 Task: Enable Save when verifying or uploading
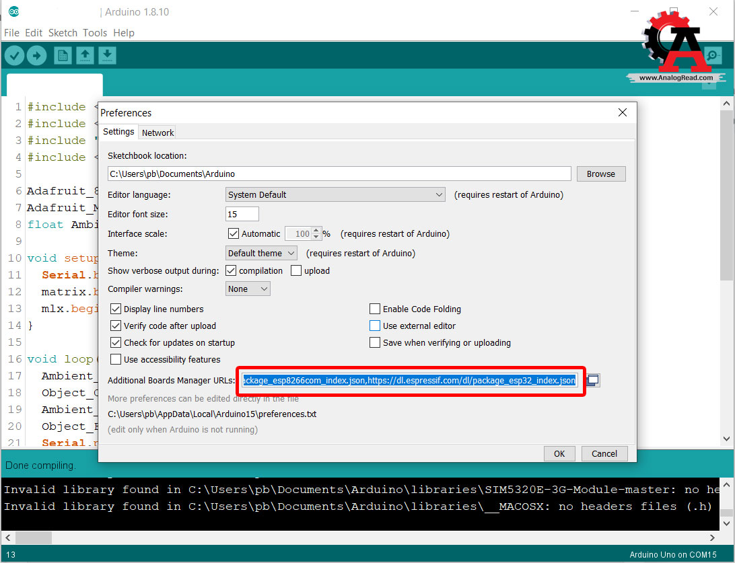(374, 342)
